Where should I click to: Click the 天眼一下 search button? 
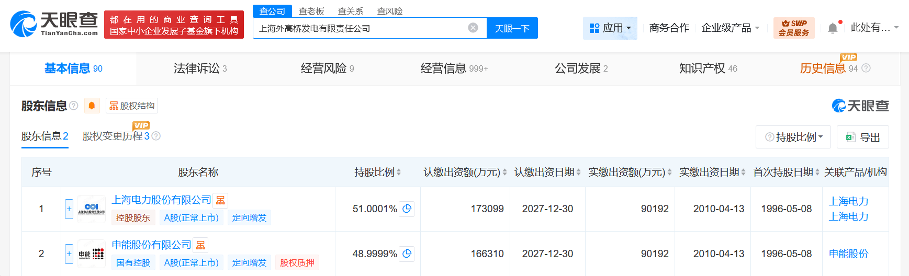[x=512, y=28]
